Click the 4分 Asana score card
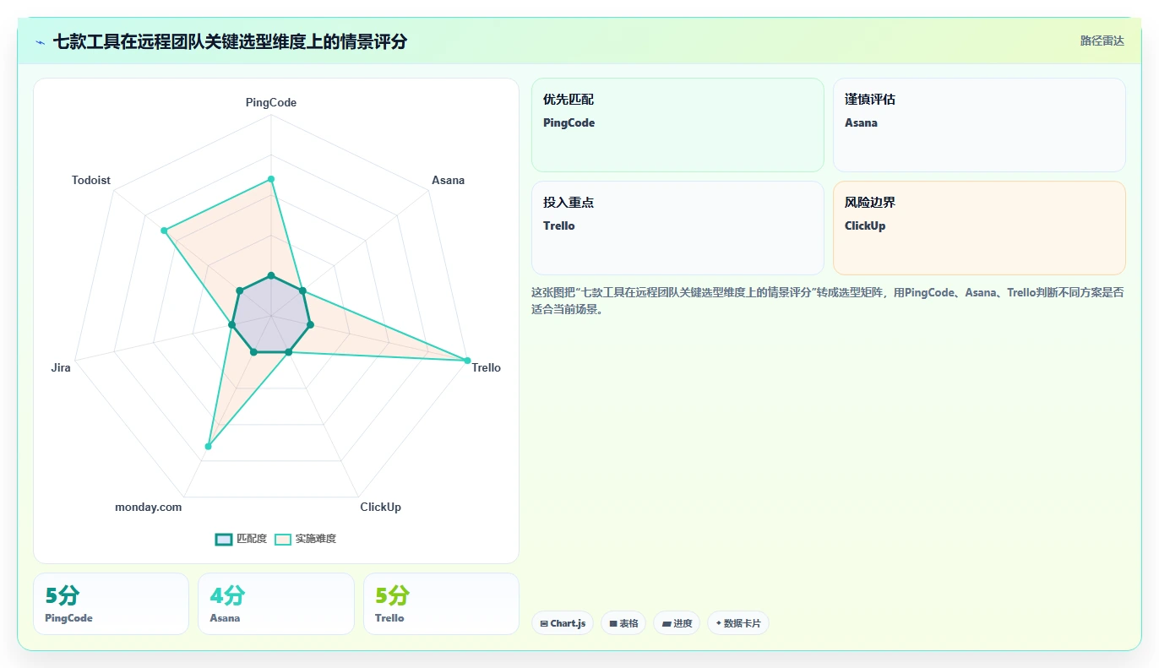Screen dimensions: 1159x668 point(276,604)
